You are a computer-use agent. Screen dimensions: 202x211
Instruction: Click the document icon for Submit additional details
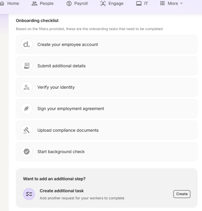click(27, 66)
